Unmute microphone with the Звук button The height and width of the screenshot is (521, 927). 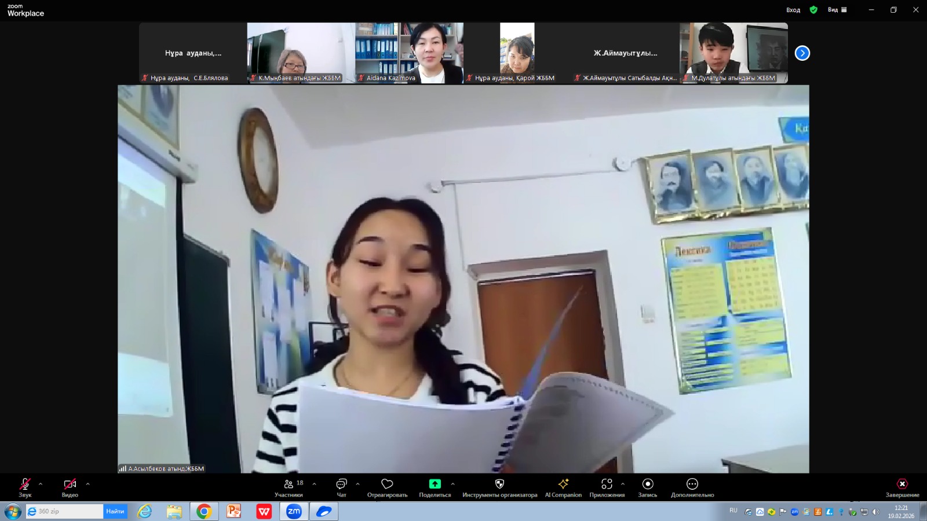coord(25,486)
